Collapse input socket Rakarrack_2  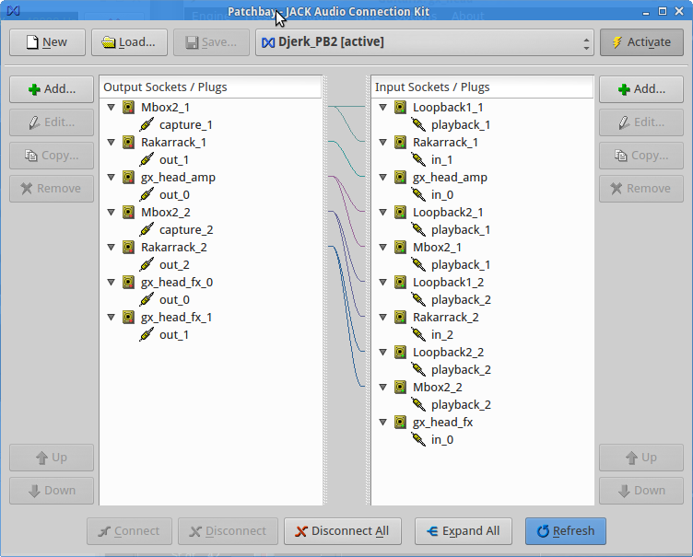click(383, 317)
